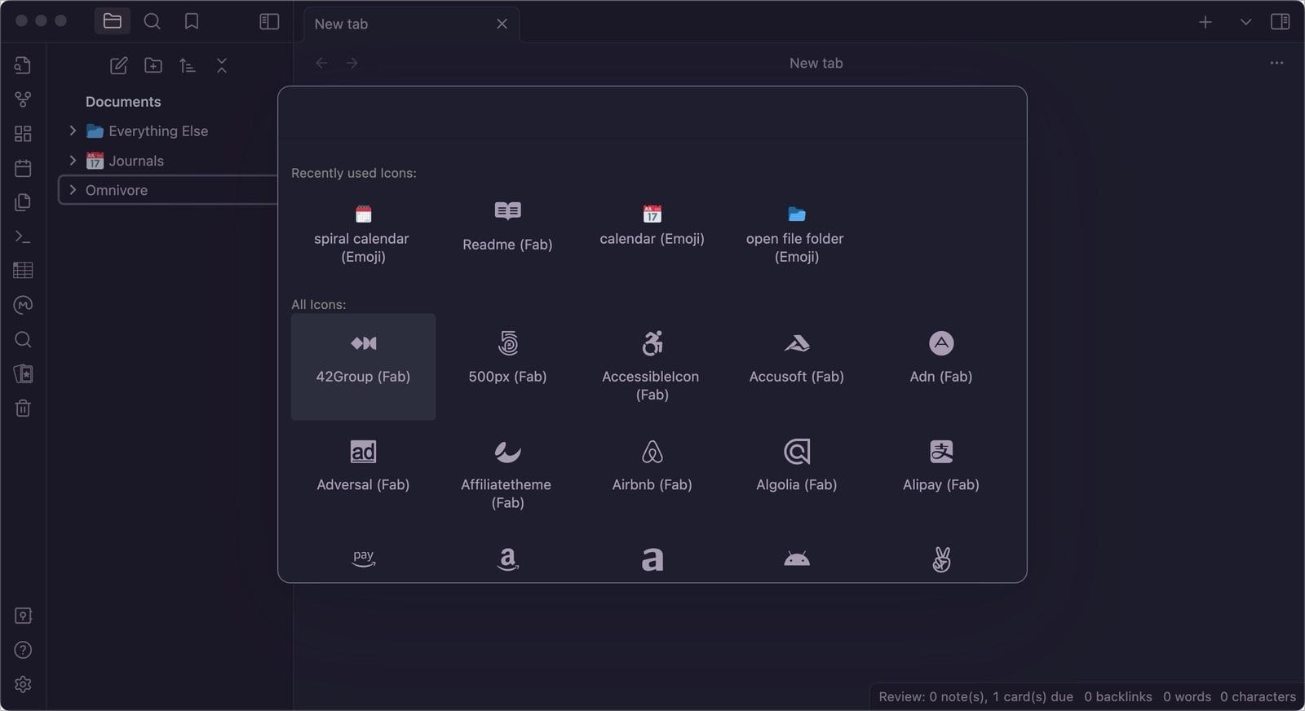1305x711 pixels.
Task: Select the Journals folder name
Action: 136,161
